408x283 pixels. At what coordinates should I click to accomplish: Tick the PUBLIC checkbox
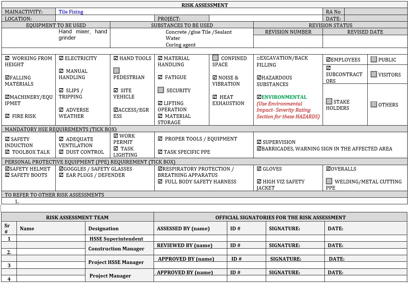click(374, 59)
